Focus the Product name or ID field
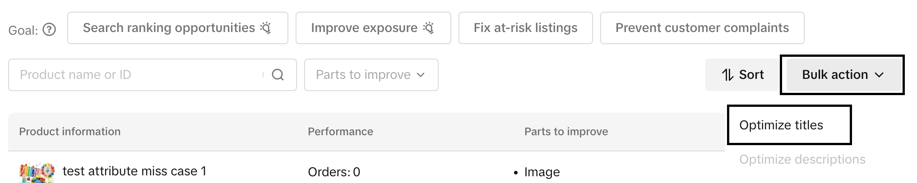This screenshot has height=183, width=917. click(x=135, y=75)
